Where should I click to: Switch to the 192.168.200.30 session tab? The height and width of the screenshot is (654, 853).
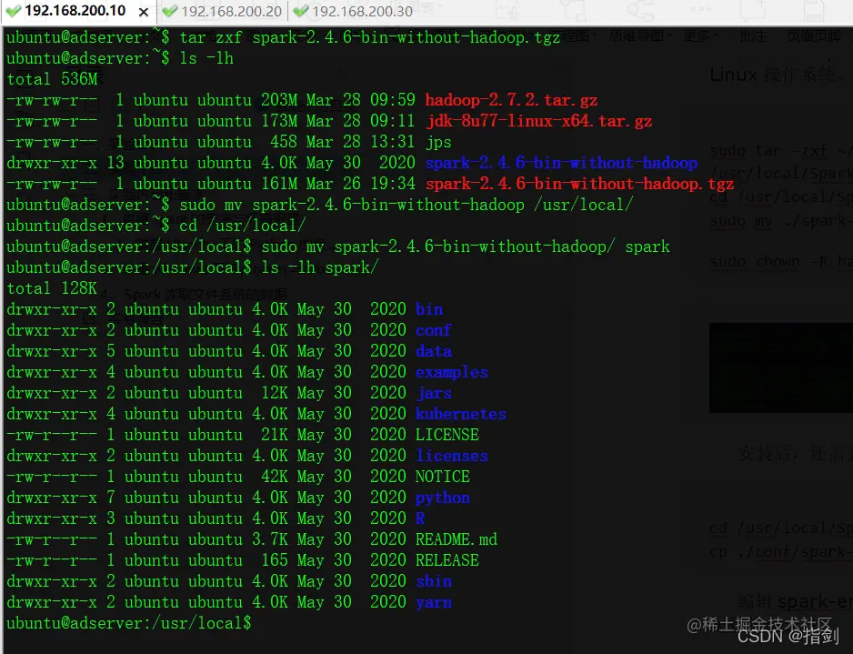tap(354, 11)
